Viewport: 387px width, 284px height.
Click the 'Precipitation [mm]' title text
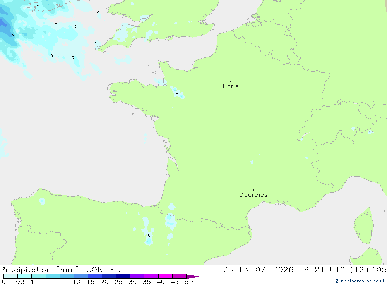[39, 270]
